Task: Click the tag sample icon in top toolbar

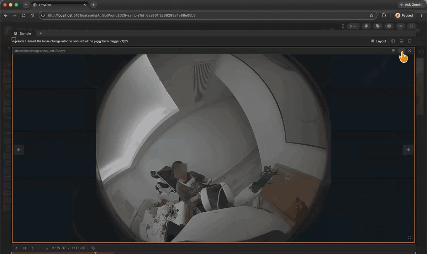Action: click(x=378, y=26)
